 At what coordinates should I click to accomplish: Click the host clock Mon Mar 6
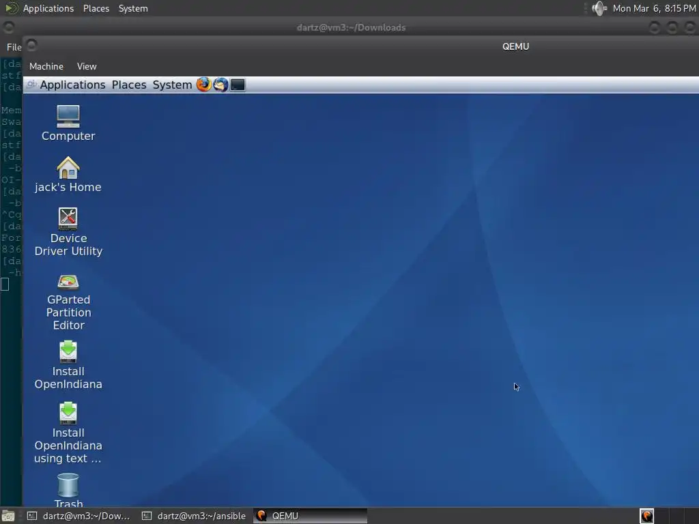(654, 8)
